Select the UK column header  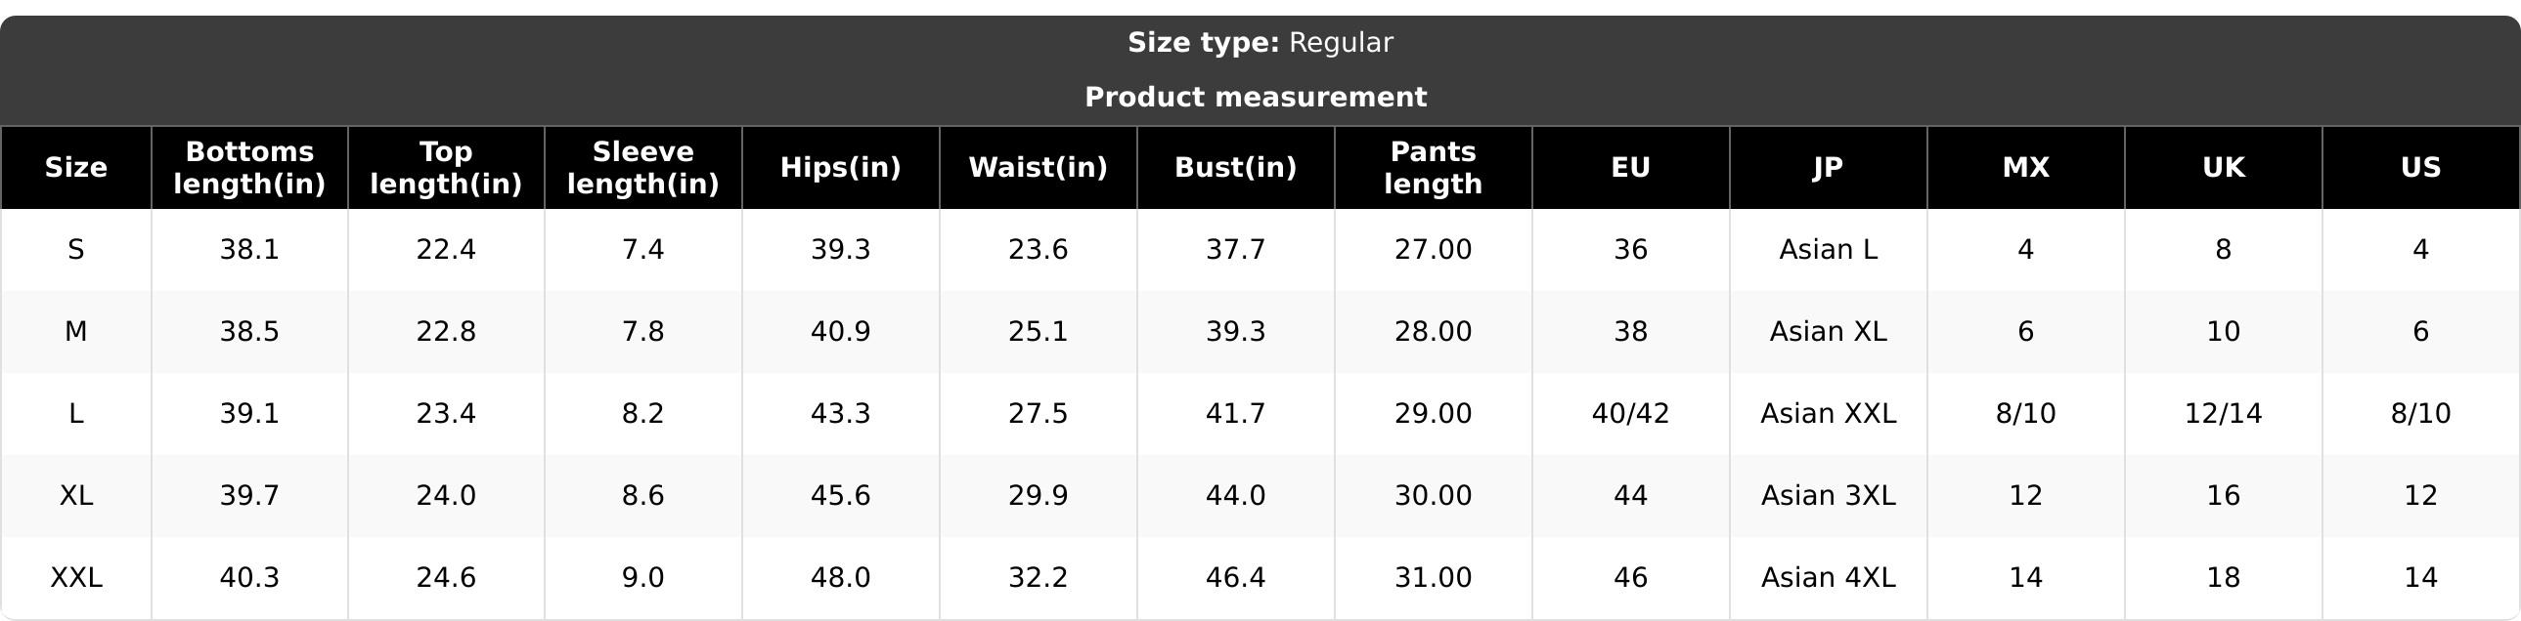coord(2224,167)
